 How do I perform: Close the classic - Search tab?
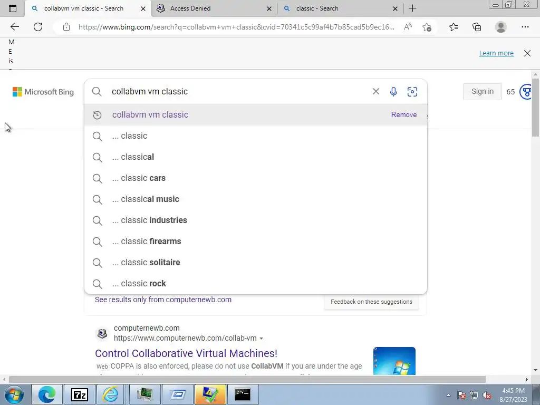pyautogui.click(x=396, y=8)
